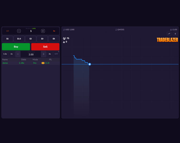
Task: Click the money bag icon showing 0
Action: 64,42
